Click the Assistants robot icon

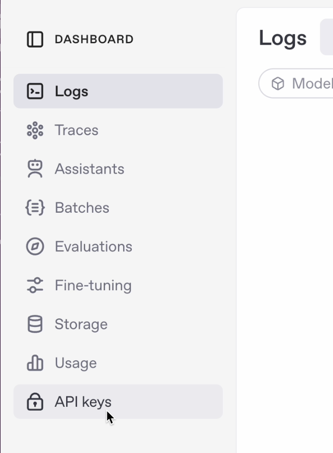pos(35,169)
